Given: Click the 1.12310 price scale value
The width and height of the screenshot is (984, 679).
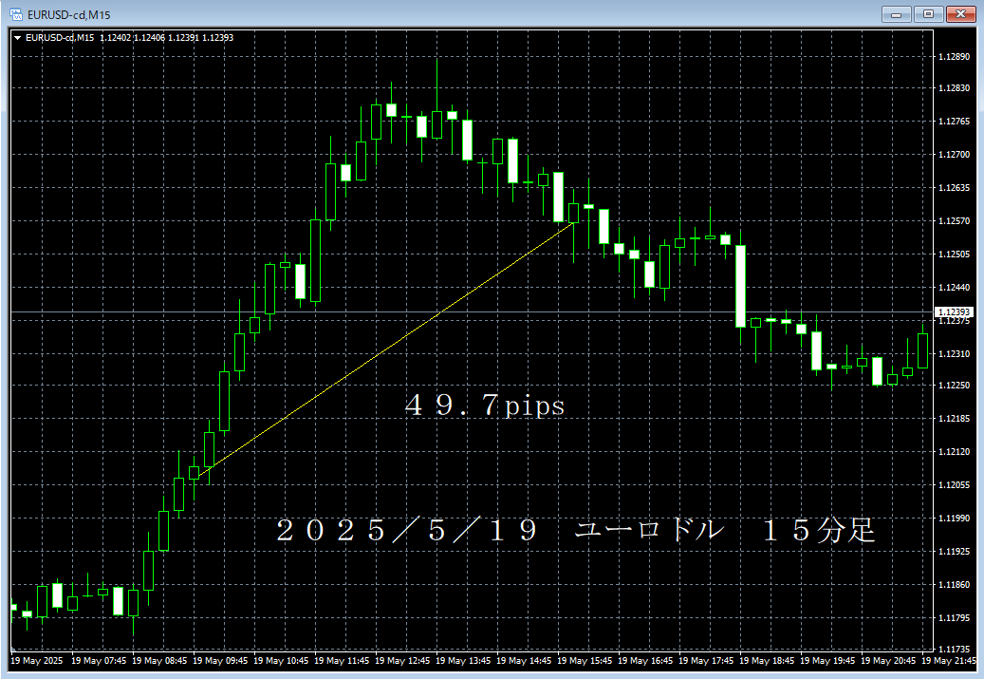Looking at the screenshot, I should (954, 354).
